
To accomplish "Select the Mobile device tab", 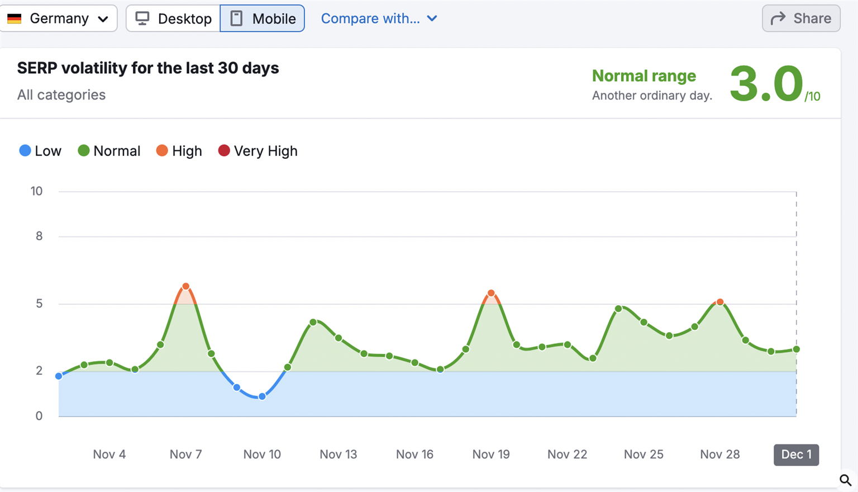I will pyautogui.click(x=263, y=18).
